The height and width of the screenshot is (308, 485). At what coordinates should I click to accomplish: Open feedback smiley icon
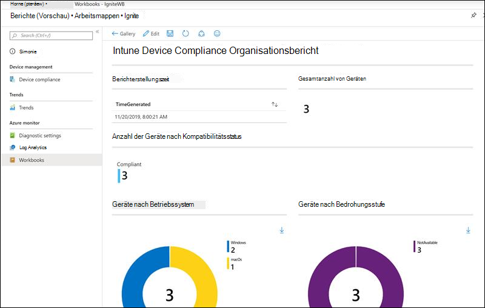point(217,33)
